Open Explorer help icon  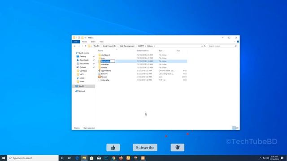coord(238,42)
